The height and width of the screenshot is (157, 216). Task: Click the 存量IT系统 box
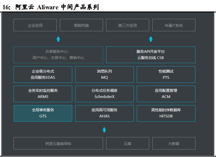pos(174,25)
